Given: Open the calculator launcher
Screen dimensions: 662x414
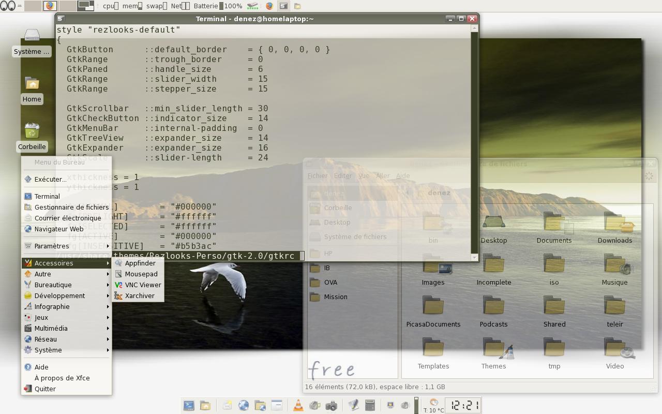Looking at the screenshot, I should [x=370, y=406].
